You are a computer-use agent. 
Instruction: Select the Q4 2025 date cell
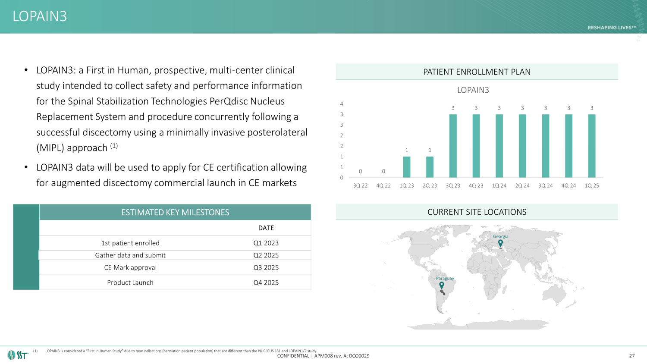click(266, 282)
